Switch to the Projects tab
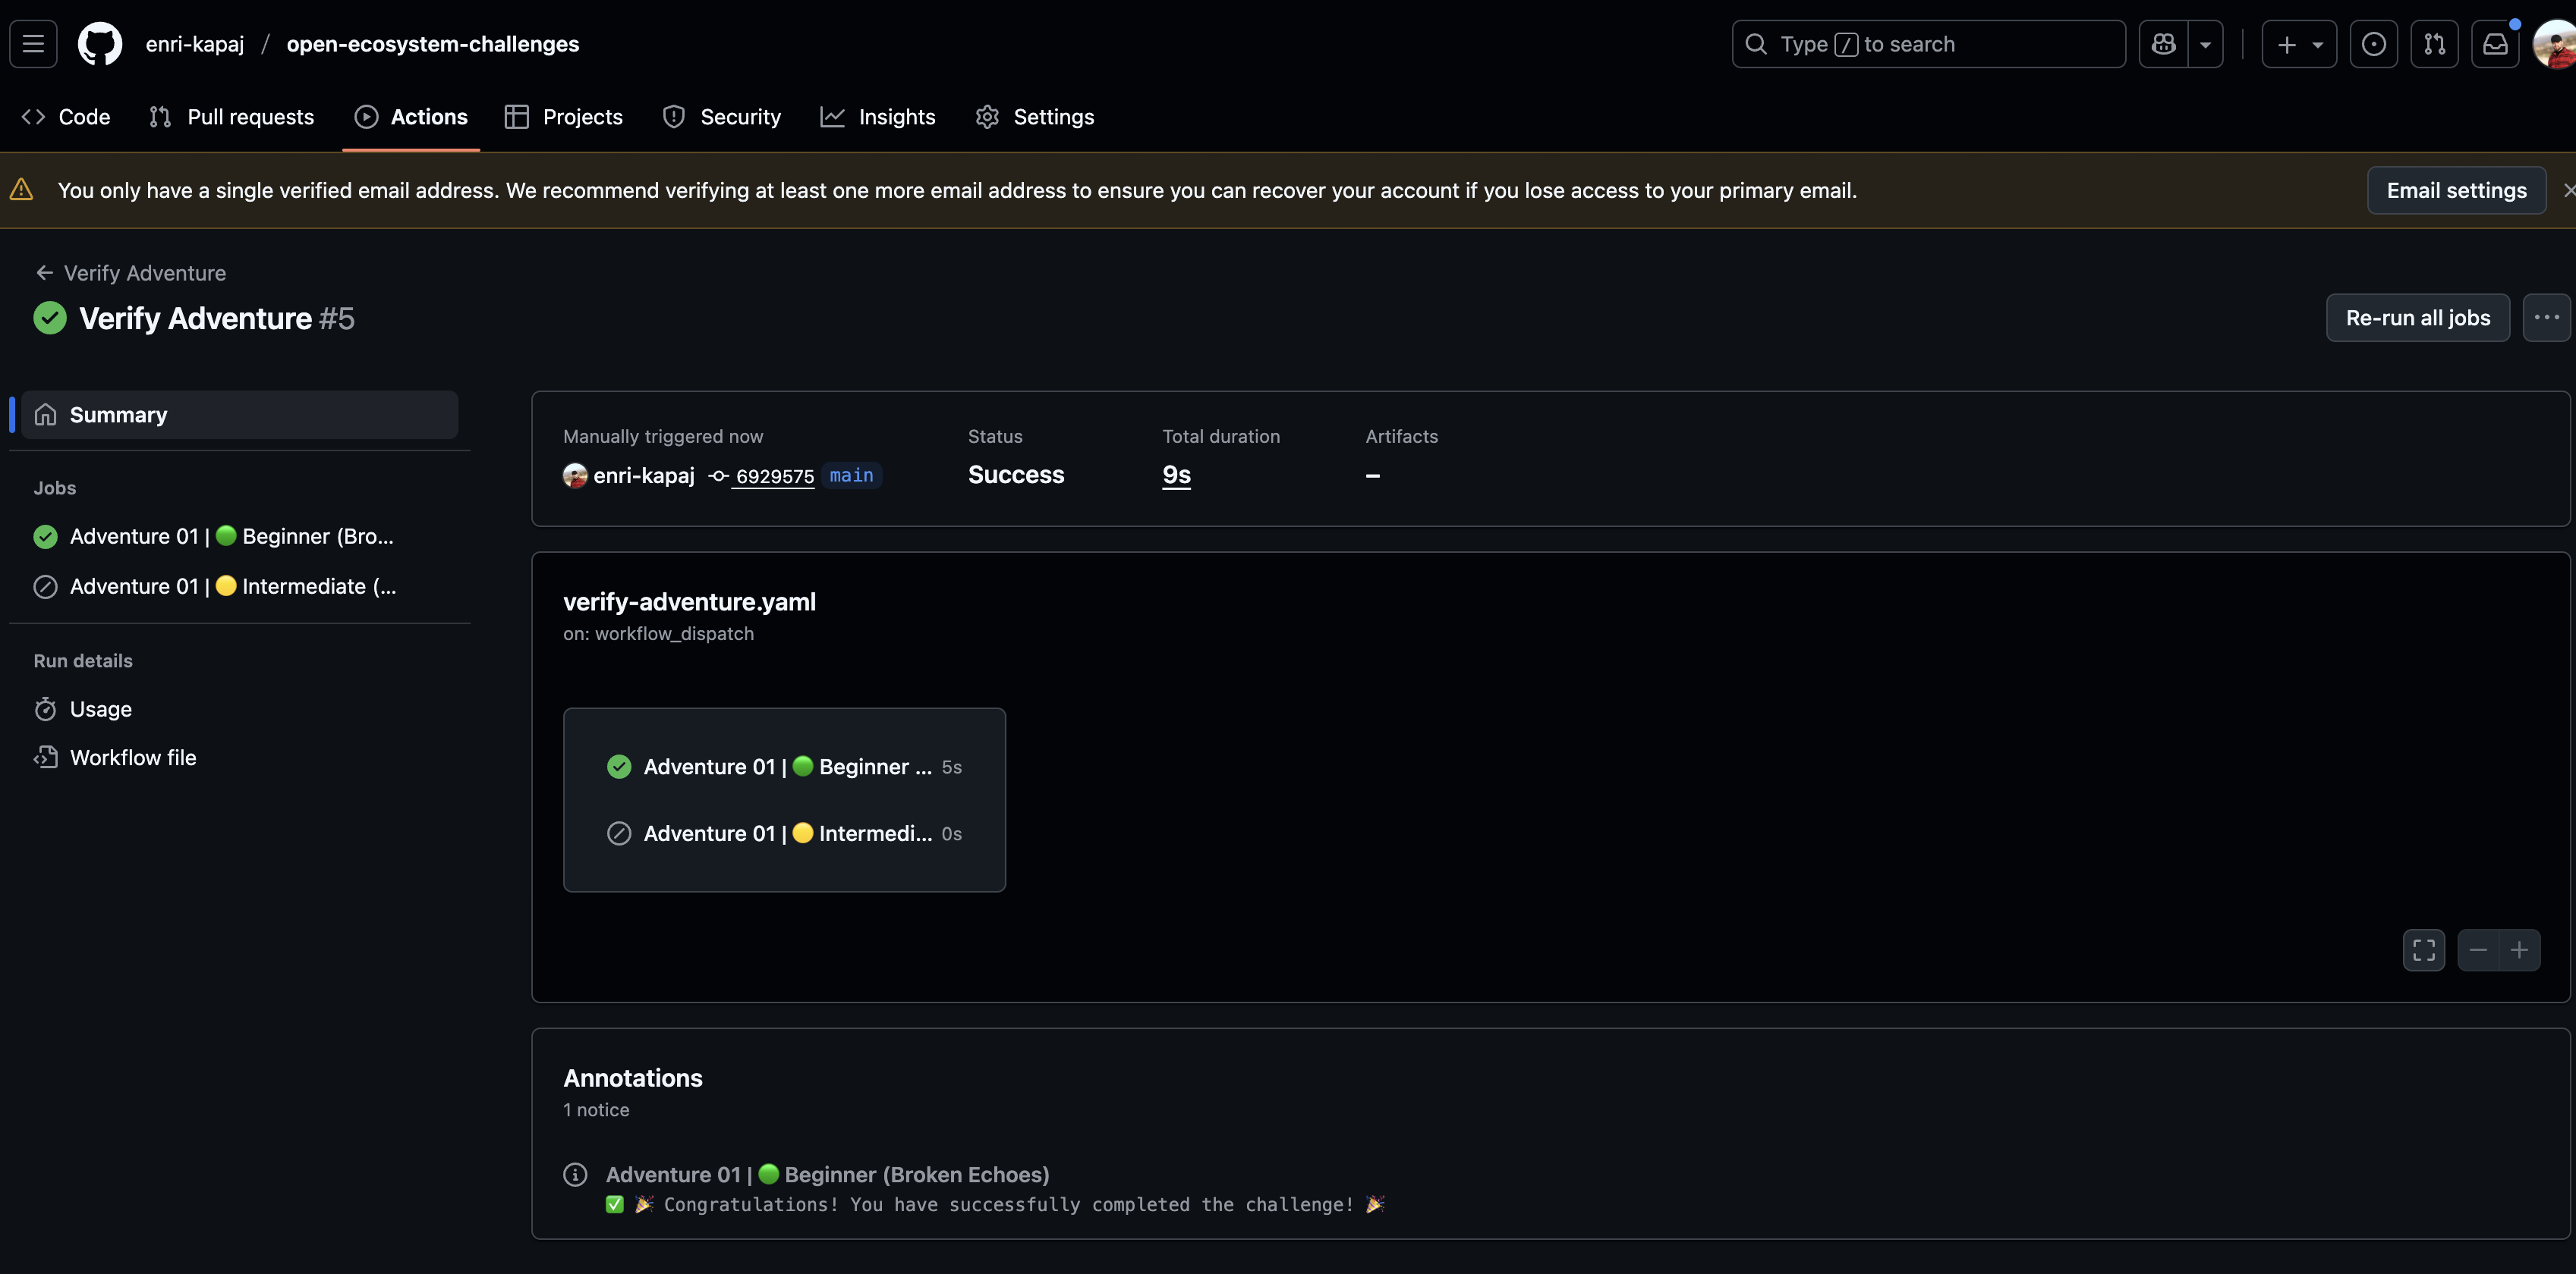2576x1274 pixels. (x=564, y=117)
